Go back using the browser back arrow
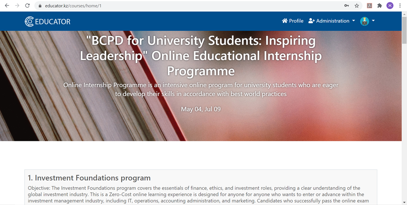Viewport: 407px width, 205px height. click(7, 6)
